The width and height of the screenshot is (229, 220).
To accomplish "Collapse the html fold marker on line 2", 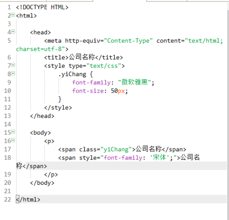I will (13, 15).
